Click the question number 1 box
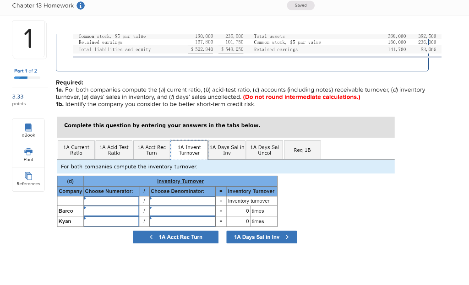This screenshot has height=285, width=469. coord(29,38)
